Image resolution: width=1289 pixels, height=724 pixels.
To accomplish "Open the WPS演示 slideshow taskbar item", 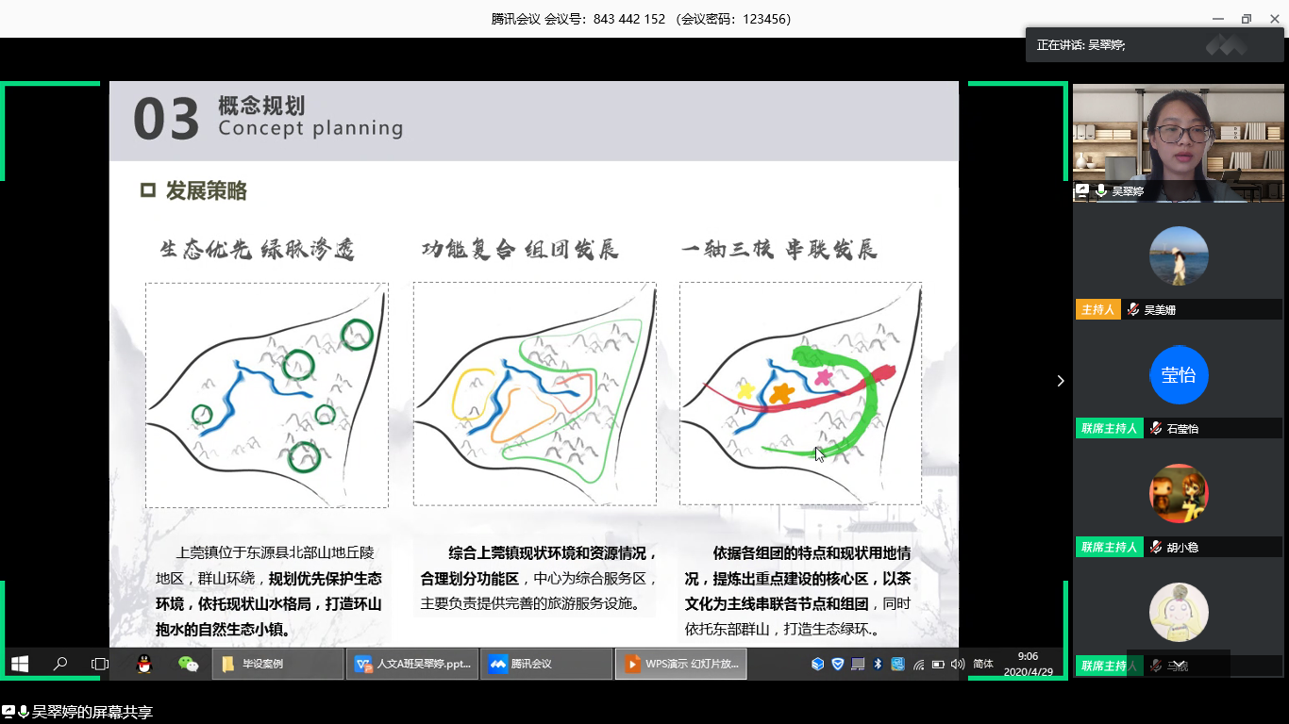I will pyautogui.click(x=681, y=664).
